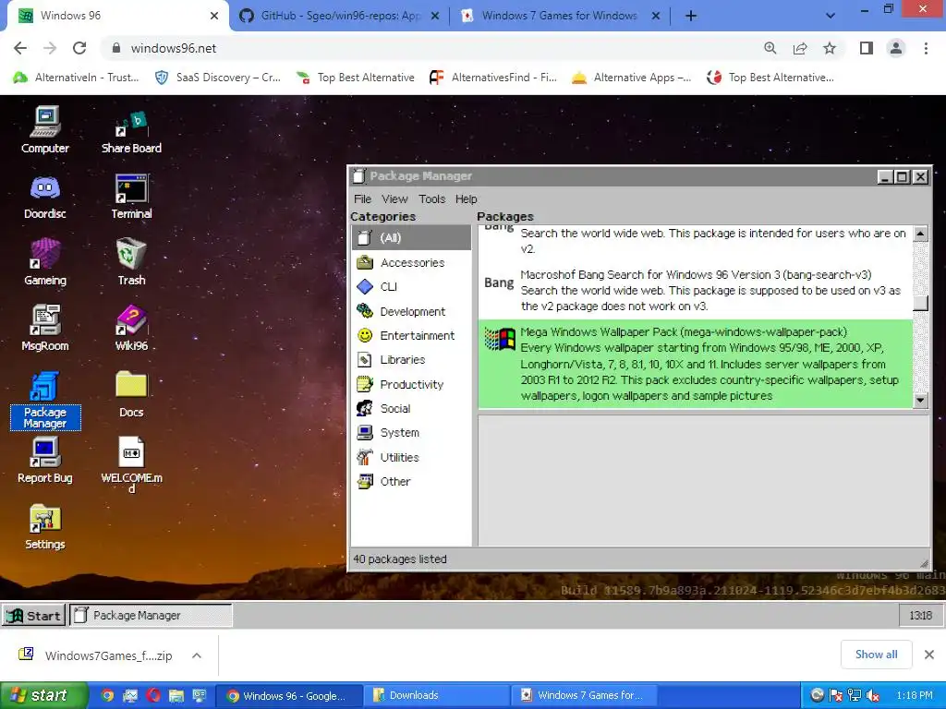
Task: Open a new browser tab
Action: click(691, 16)
